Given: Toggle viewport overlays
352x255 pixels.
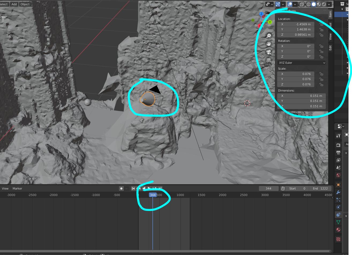Looking at the screenshot, I should (290, 4).
